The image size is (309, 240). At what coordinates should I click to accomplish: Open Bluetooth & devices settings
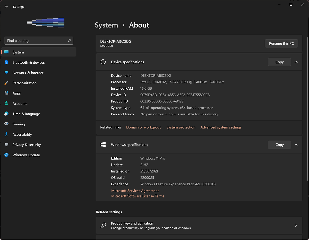pos(39,63)
